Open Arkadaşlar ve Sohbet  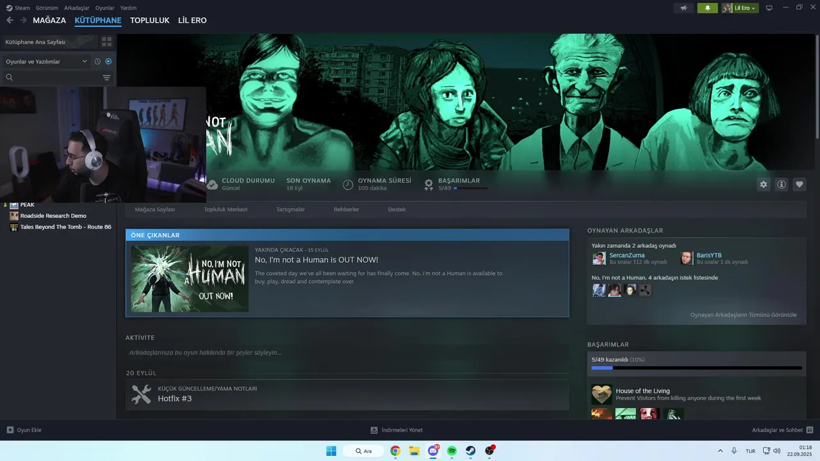pos(782,430)
